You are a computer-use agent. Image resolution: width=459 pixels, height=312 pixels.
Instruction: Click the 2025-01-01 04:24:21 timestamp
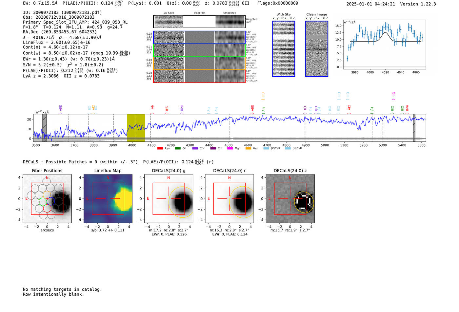[371, 4]
